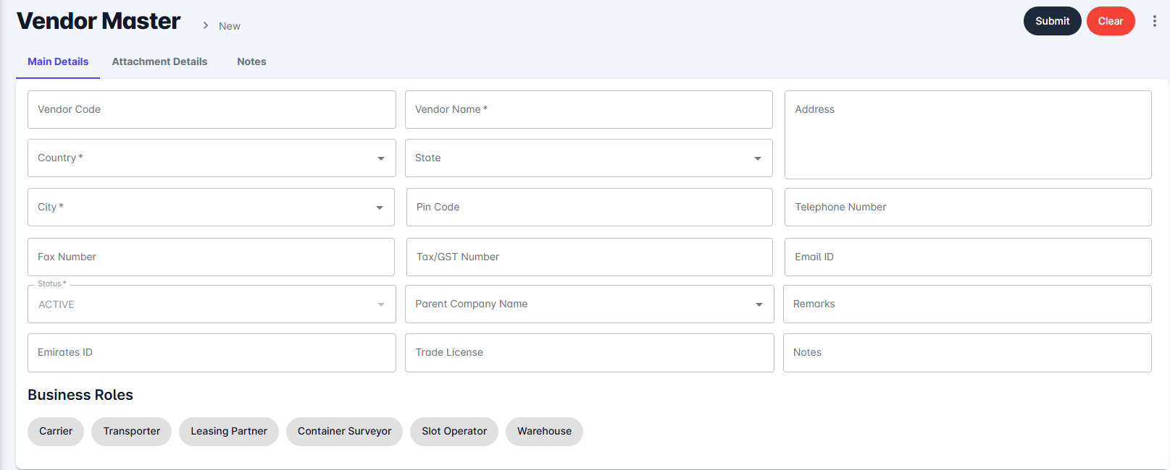Submit the vendor form

pyautogui.click(x=1052, y=21)
